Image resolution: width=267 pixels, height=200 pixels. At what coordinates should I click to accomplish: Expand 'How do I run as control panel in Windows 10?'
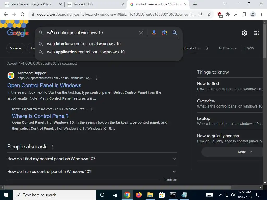click(x=92, y=172)
